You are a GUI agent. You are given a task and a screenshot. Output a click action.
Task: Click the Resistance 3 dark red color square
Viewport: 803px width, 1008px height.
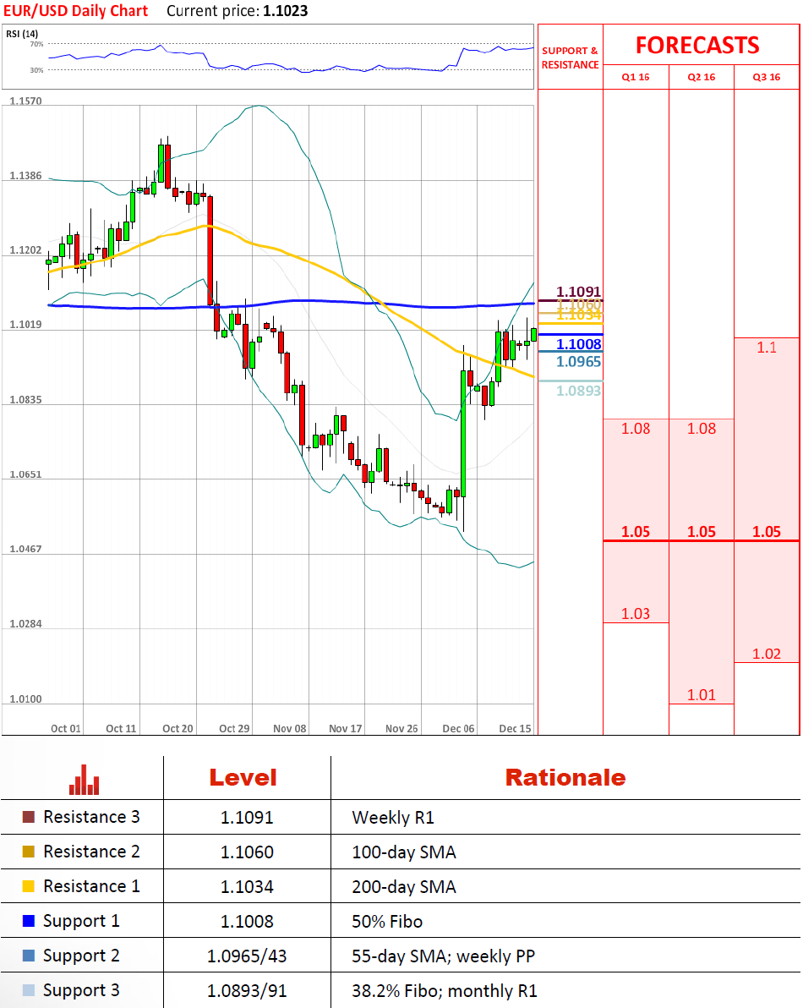point(29,818)
